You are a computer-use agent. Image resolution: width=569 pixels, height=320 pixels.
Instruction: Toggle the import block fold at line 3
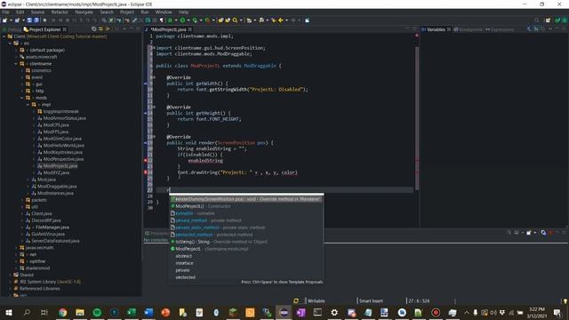click(x=154, y=47)
